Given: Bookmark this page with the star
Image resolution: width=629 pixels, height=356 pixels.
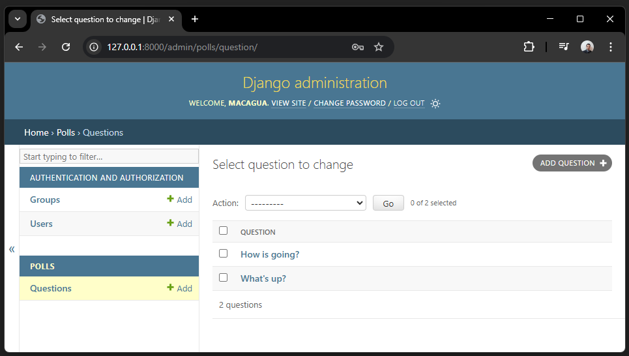Looking at the screenshot, I should tap(379, 48).
